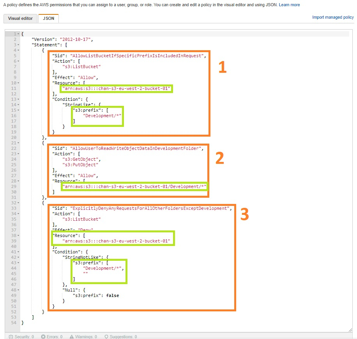Click the Errors count icon
The width and height of the screenshot is (357, 339).
click(x=44, y=337)
